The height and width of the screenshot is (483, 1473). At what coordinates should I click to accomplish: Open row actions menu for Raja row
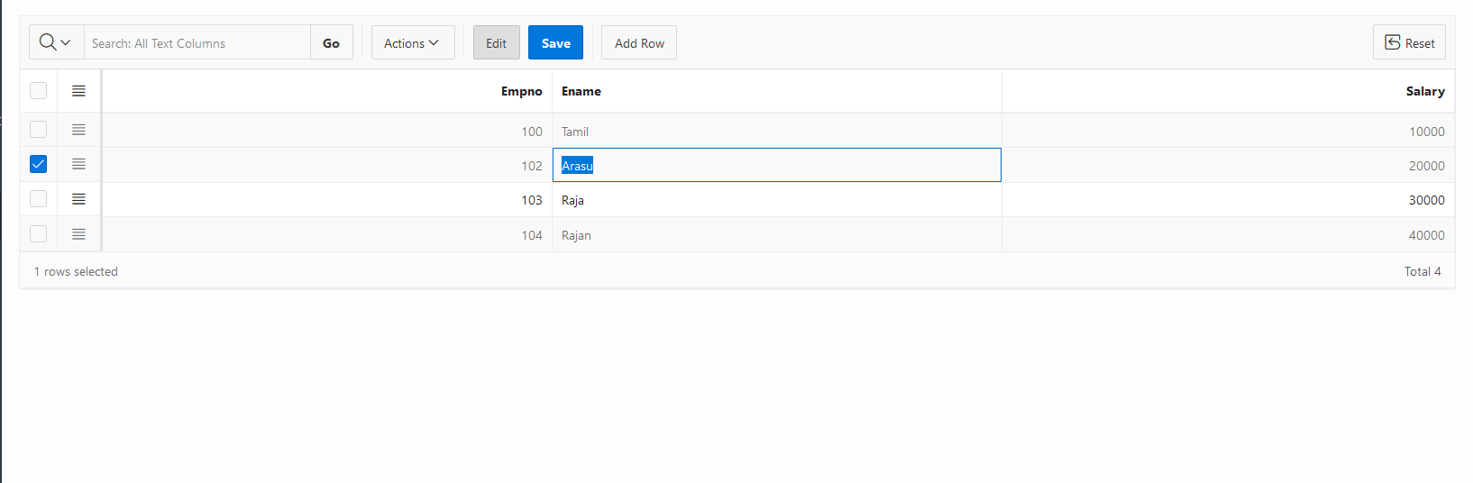(x=78, y=199)
